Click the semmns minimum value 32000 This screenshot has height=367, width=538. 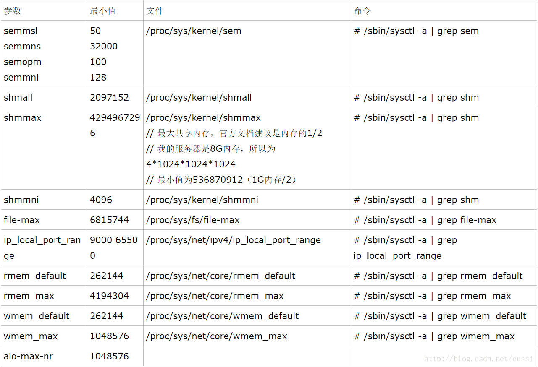pos(104,46)
